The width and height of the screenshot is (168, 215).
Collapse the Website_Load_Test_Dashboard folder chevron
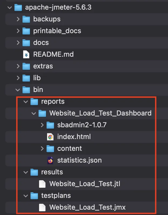point(34,113)
